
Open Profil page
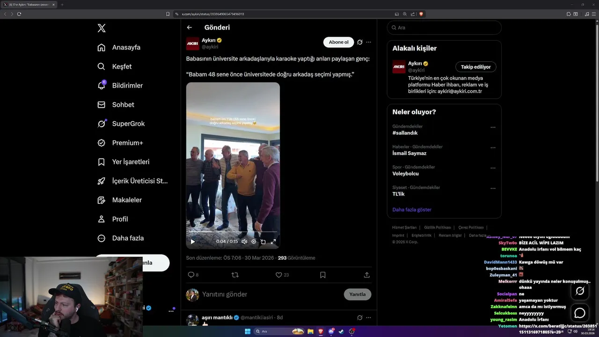[113, 219]
